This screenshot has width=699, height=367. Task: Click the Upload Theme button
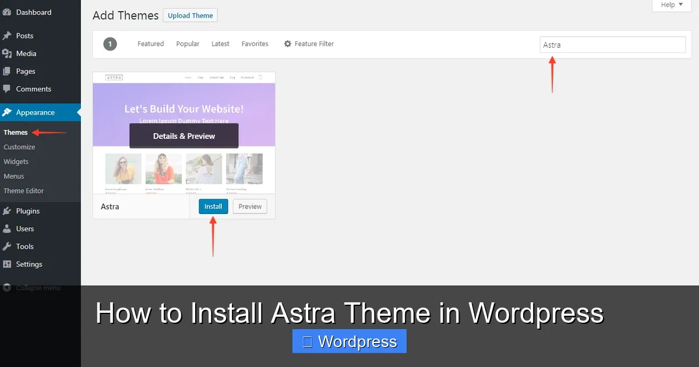pyautogui.click(x=190, y=16)
